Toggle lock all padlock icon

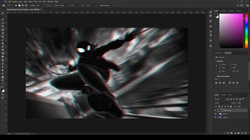pos(231,107)
